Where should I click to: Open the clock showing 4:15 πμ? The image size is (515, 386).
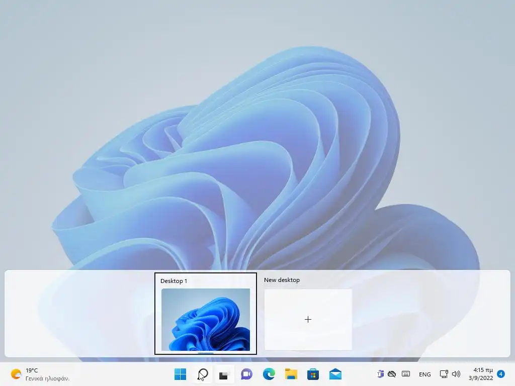481,374
